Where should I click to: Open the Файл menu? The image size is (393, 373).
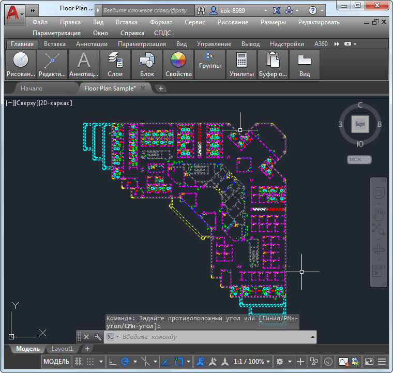click(40, 22)
